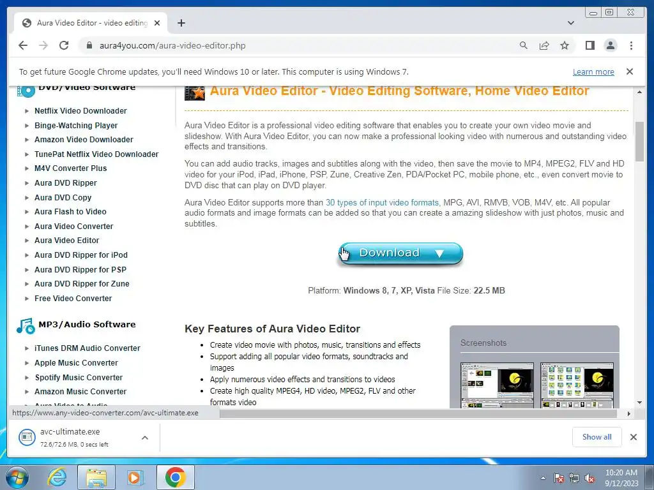Open TunePat Netflix Video Downloader link
654x490 pixels.
(x=96, y=154)
